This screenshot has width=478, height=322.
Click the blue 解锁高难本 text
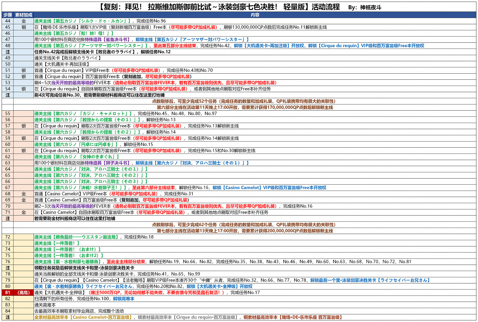[124, 299]
